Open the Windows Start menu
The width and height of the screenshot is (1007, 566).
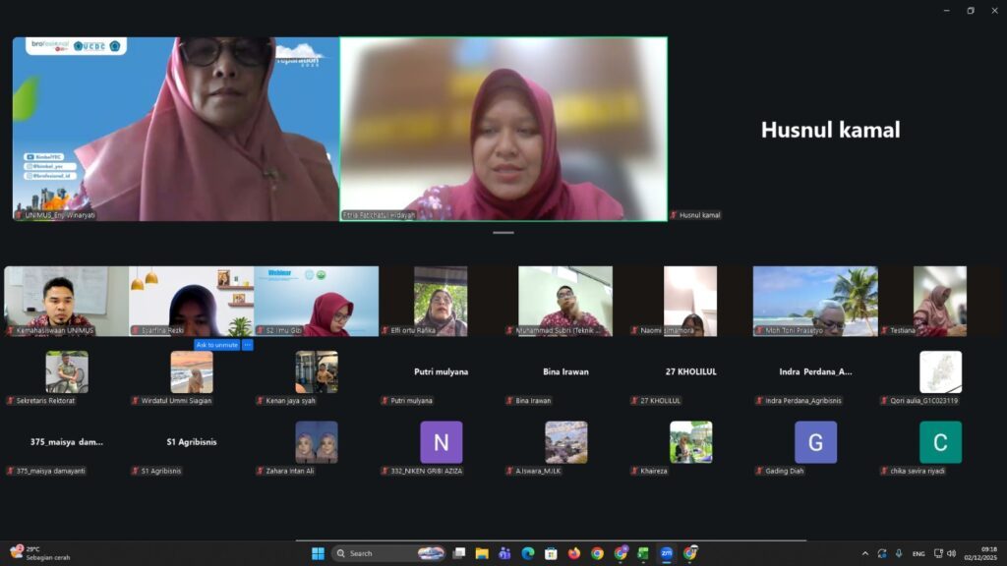(x=318, y=553)
